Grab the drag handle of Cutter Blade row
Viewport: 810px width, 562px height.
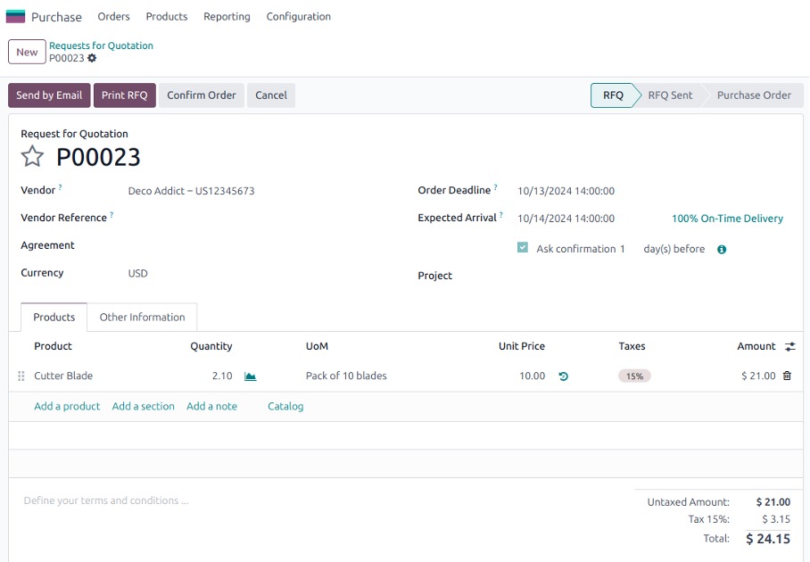pyautogui.click(x=21, y=376)
